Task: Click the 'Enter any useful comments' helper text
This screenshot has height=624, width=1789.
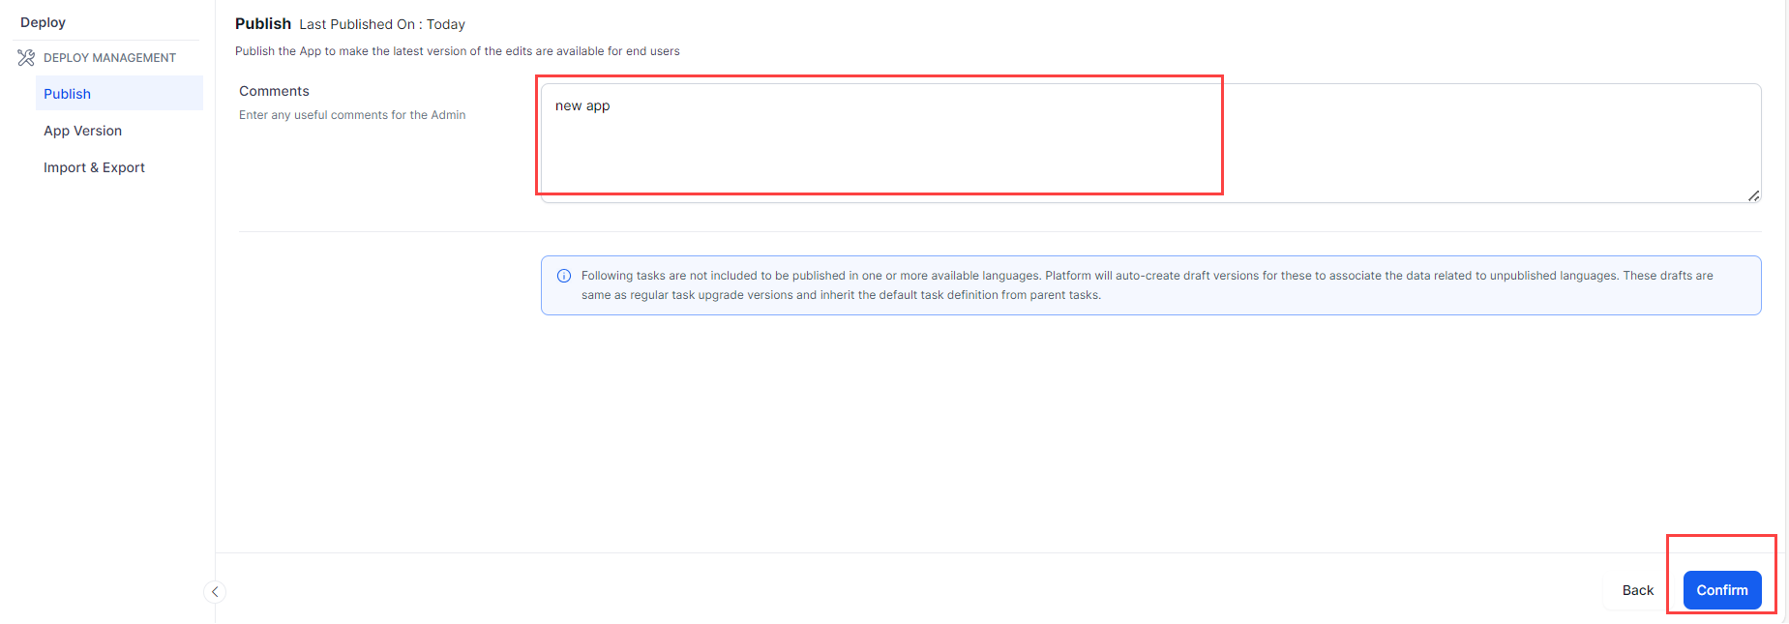Action: [x=352, y=115]
